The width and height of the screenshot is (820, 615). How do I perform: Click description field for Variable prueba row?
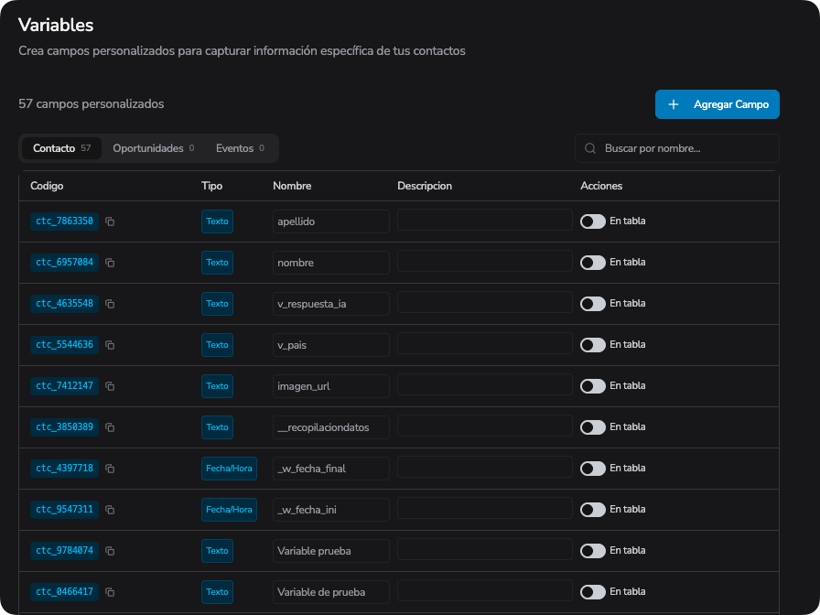pyautogui.click(x=485, y=549)
